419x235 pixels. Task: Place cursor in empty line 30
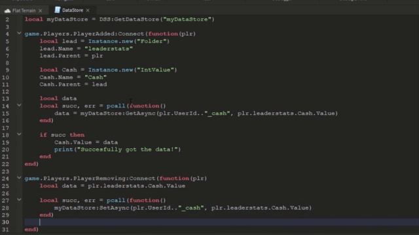[222, 222]
